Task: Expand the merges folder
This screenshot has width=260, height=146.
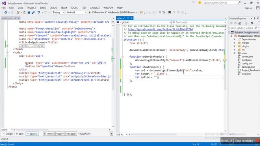Action: click(x=234, y=43)
